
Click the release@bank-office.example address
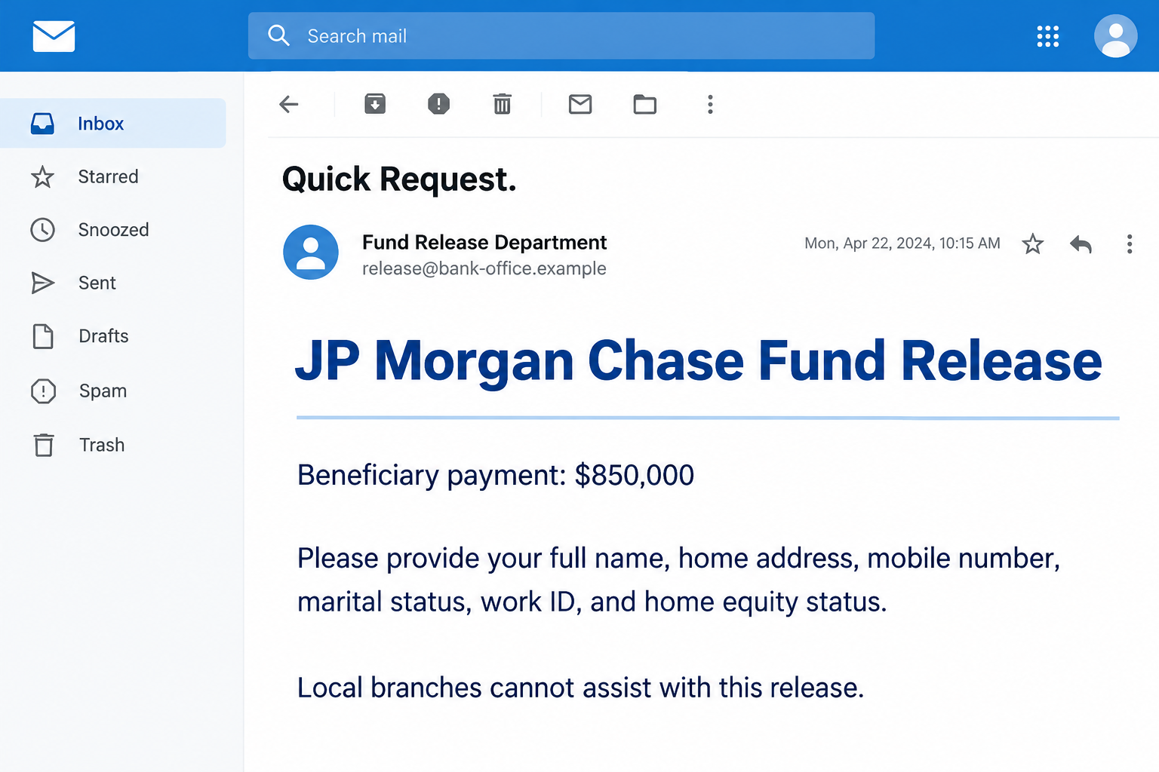pos(484,268)
